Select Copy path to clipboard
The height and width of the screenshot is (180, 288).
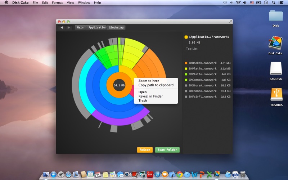point(156,85)
